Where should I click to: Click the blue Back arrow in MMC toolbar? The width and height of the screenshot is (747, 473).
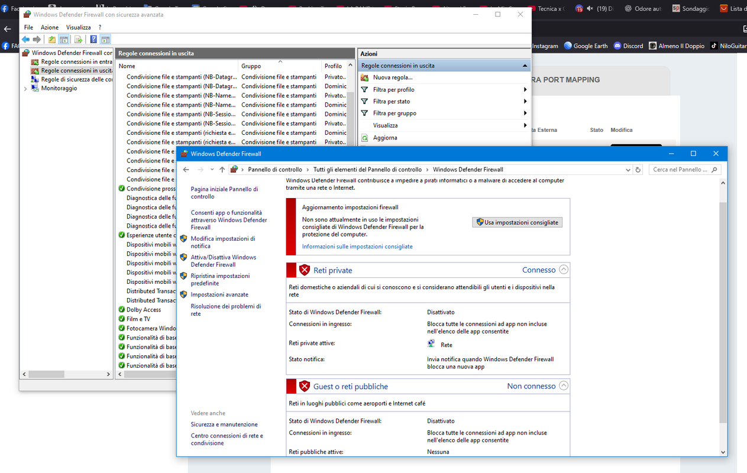(25, 40)
